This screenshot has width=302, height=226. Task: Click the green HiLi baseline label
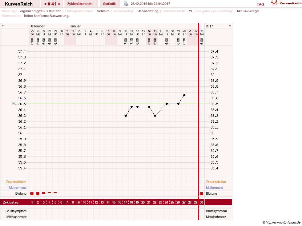(15, 104)
